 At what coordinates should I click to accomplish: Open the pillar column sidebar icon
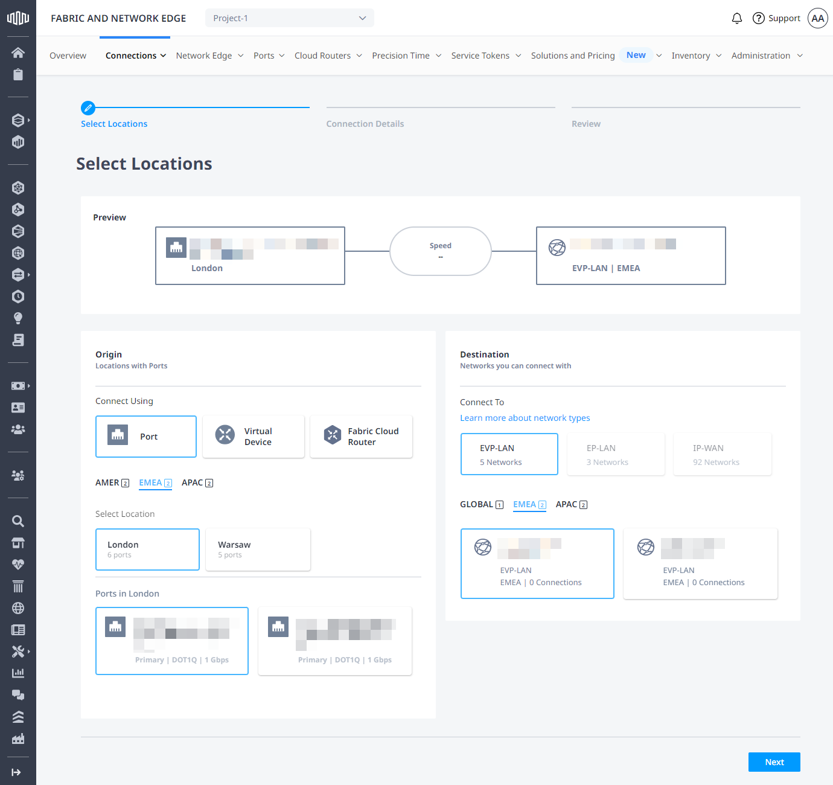18,586
